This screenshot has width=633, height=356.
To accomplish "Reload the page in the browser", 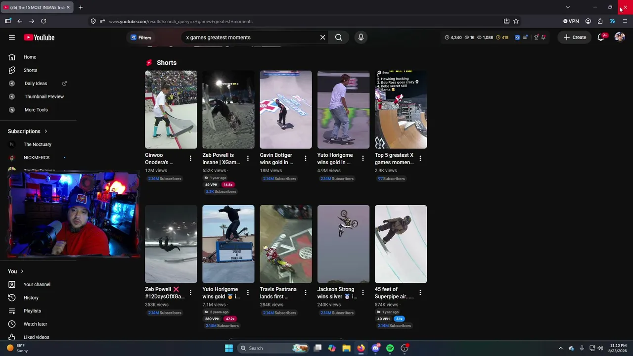I will [44, 21].
